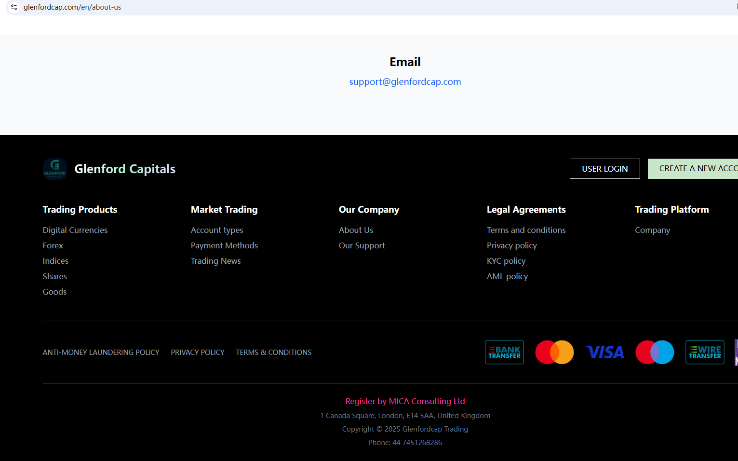Click the Mastercard payment logo
The image size is (738, 461).
[x=554, y=353]
